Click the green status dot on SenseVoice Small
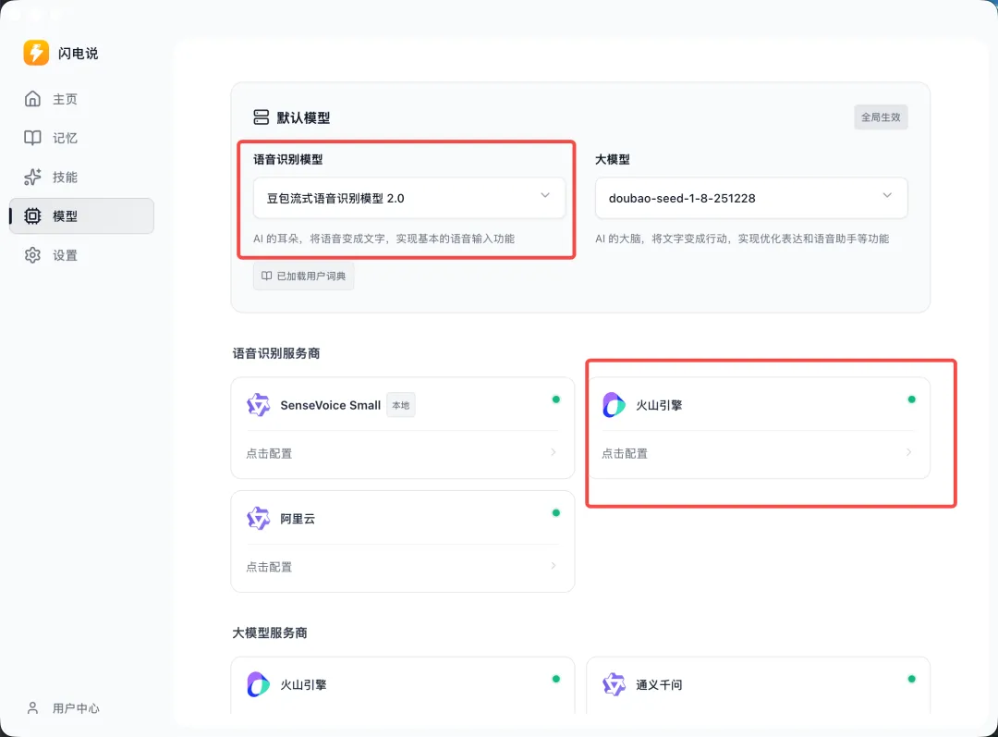This screenshot has height=737, width=998. coord(555,399)
